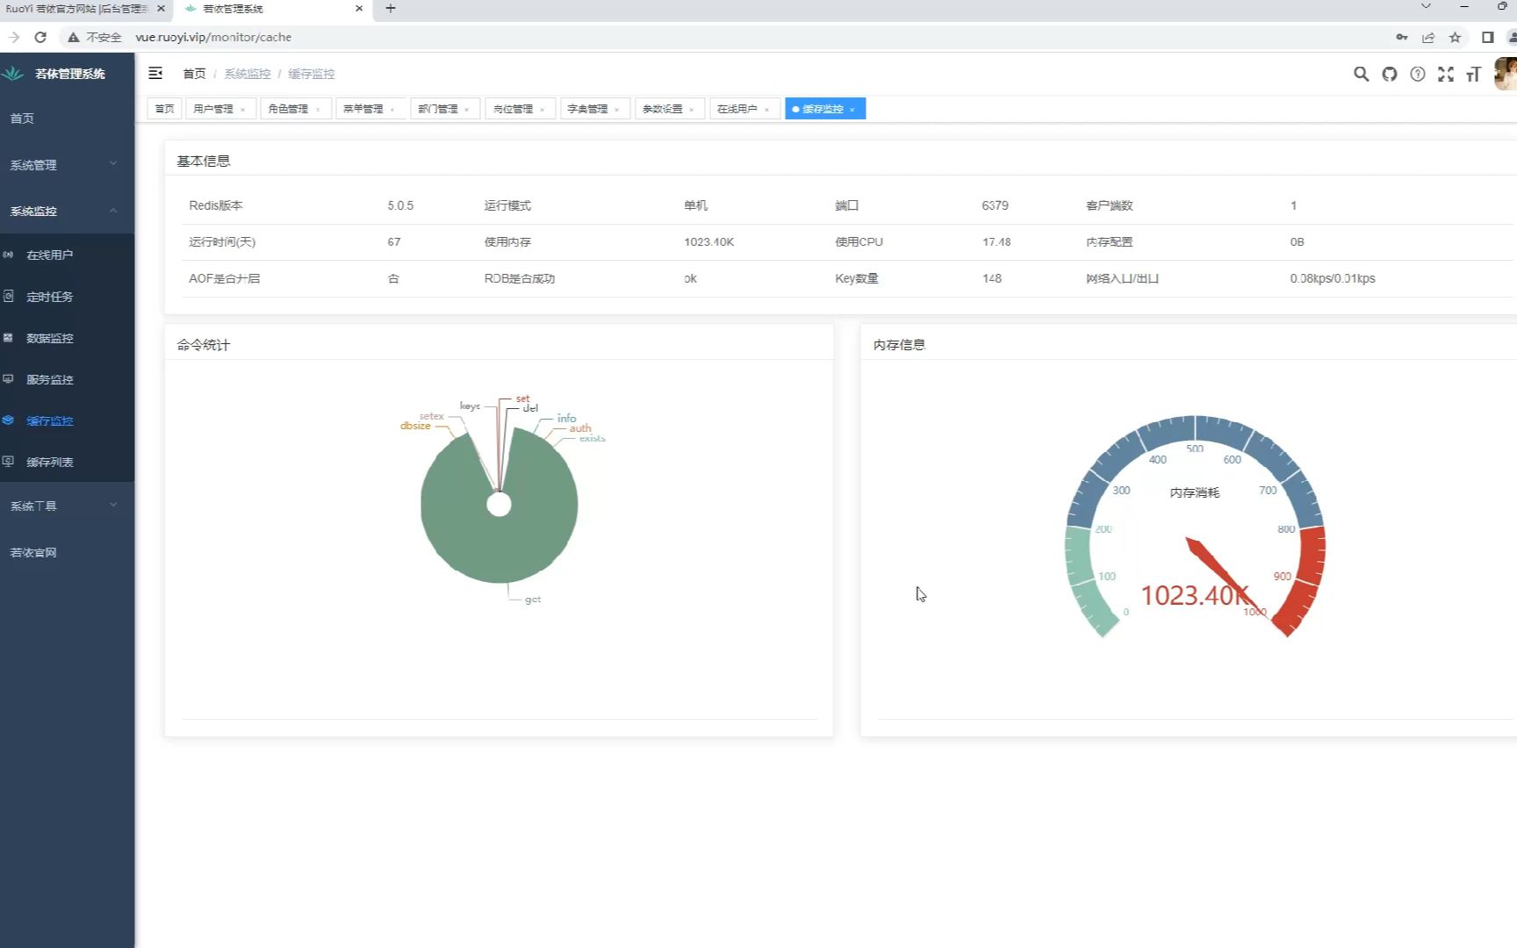Click the 不安全 site security warning
Viewport: 1517px width, 948px height.
pyautogui.click(x=95, y=37)
